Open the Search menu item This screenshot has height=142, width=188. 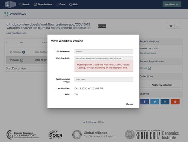point(24,5)
